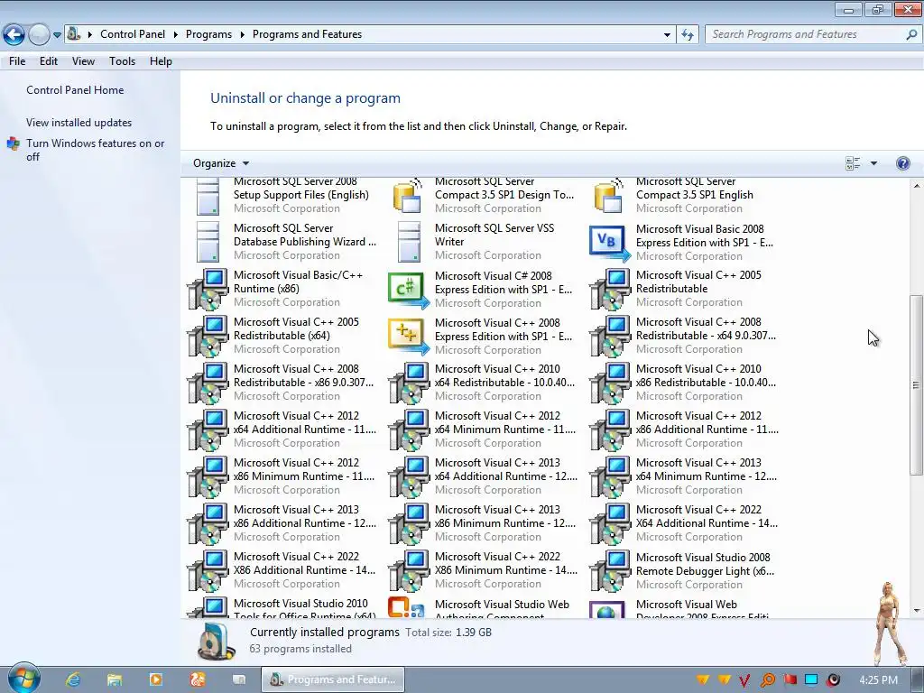Select Visual Studio 2008 Remote Debugger Light icon

click(x=610, y=570)
